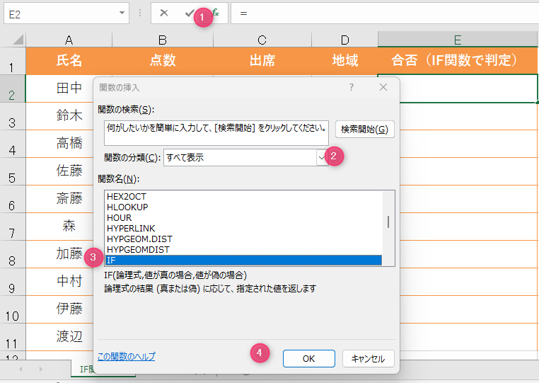Viewport: 539px width, 383px height.
Task: Click the formula bar cancel X icon
Action: tap(164, 13)
